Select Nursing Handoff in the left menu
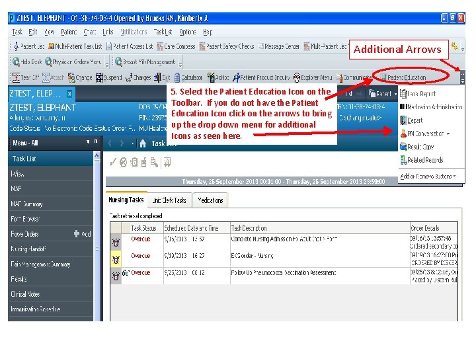Viewport: 476px width, 357px height. (50, 249)
